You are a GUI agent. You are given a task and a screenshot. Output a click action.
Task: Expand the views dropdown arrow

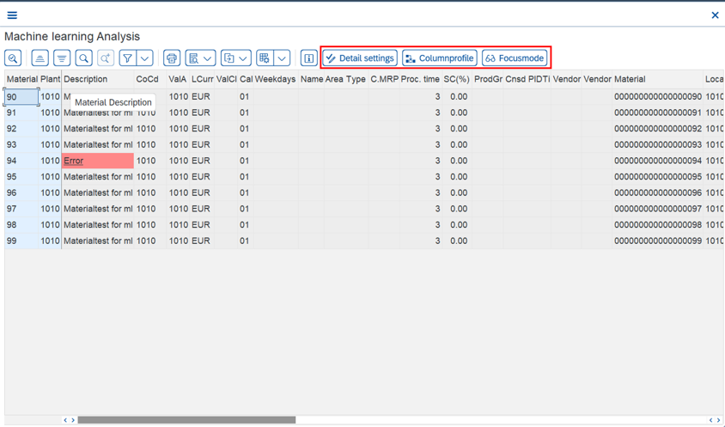[x=208, y=58]
